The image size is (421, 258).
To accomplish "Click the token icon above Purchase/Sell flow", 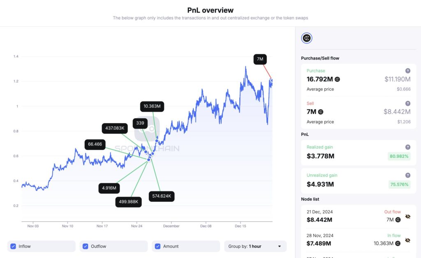I will click(x=307, y=38).
